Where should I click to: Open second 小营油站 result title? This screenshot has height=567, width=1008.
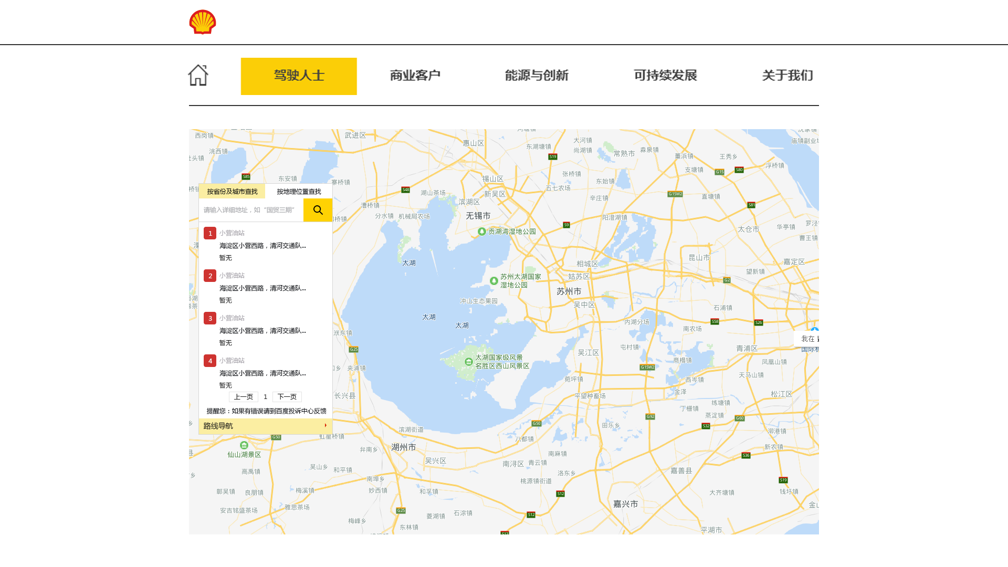click(x=232, y=276)
